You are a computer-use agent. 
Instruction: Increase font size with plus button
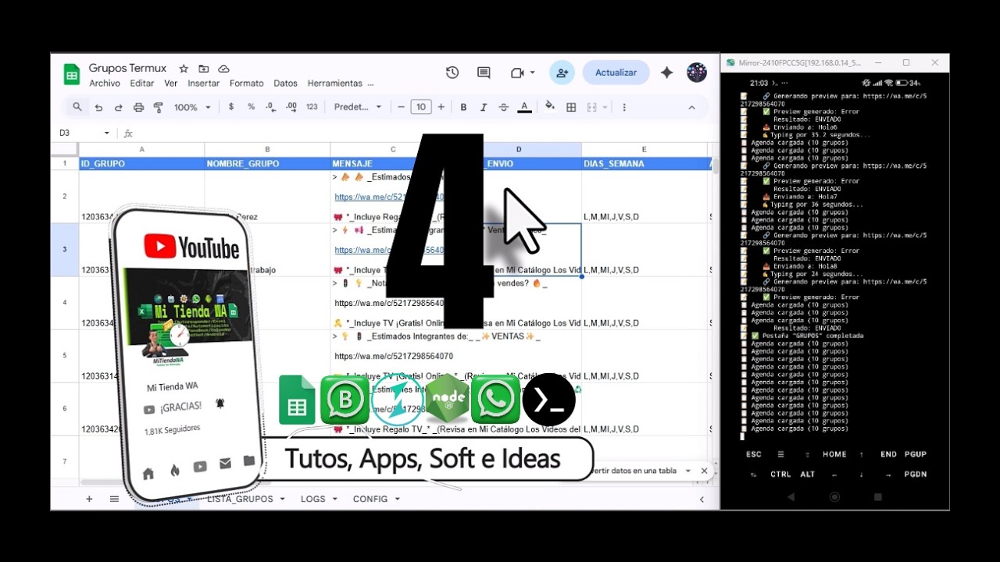tap(441, 107)
